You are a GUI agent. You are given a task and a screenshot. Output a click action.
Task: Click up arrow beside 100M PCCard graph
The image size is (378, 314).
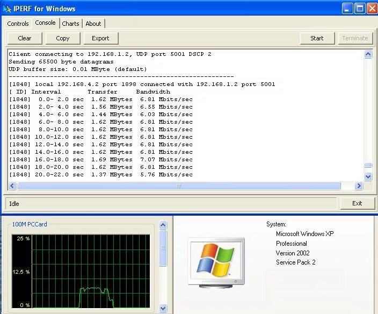163,225
